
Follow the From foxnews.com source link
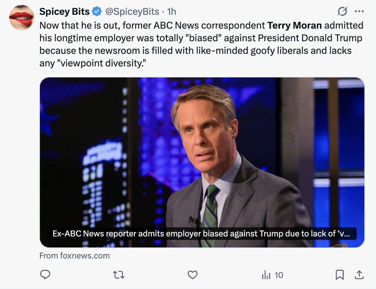click(x=75, y=256)
